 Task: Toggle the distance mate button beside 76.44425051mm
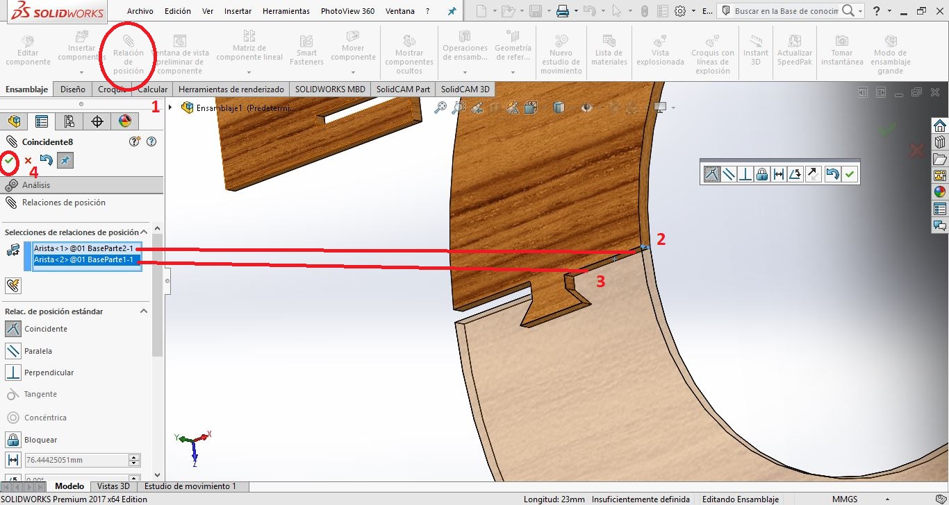(x=13, y=460)
